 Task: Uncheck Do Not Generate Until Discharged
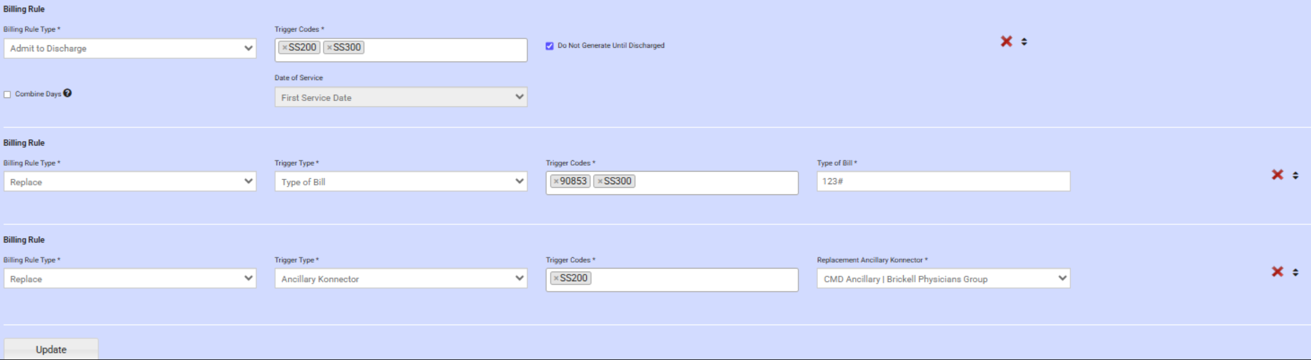coord(549,46)
